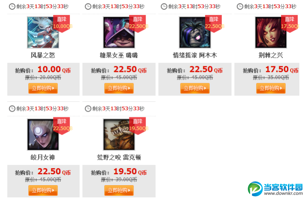
Task: Click the 直降 10.00QB discount ribbon
Action: tap(62, 23)
